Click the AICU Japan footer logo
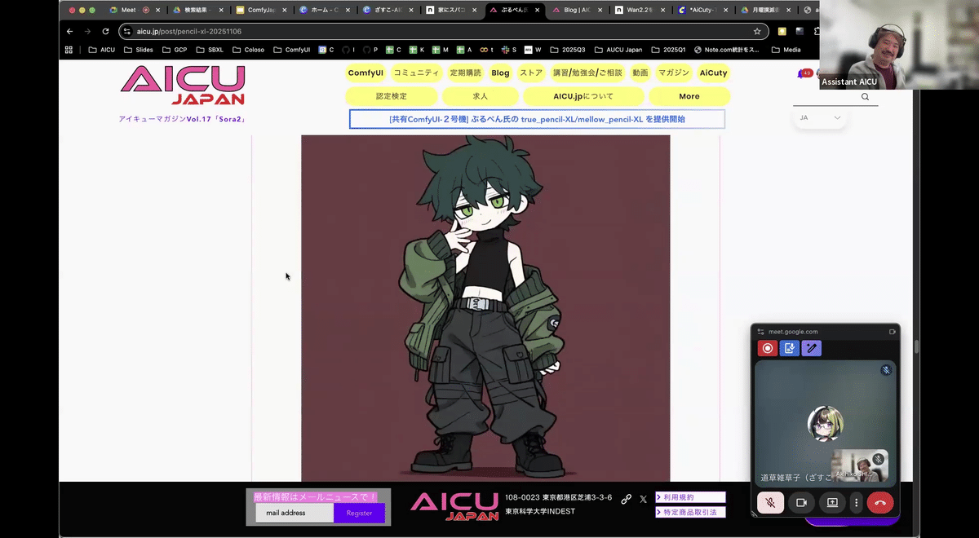This screenshot has width=979, height=538. 454,506
